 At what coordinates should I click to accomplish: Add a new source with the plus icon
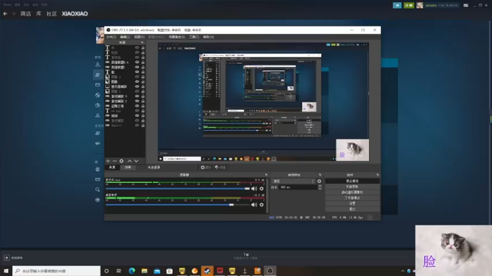pyautogui.click(x=108, y=161)
